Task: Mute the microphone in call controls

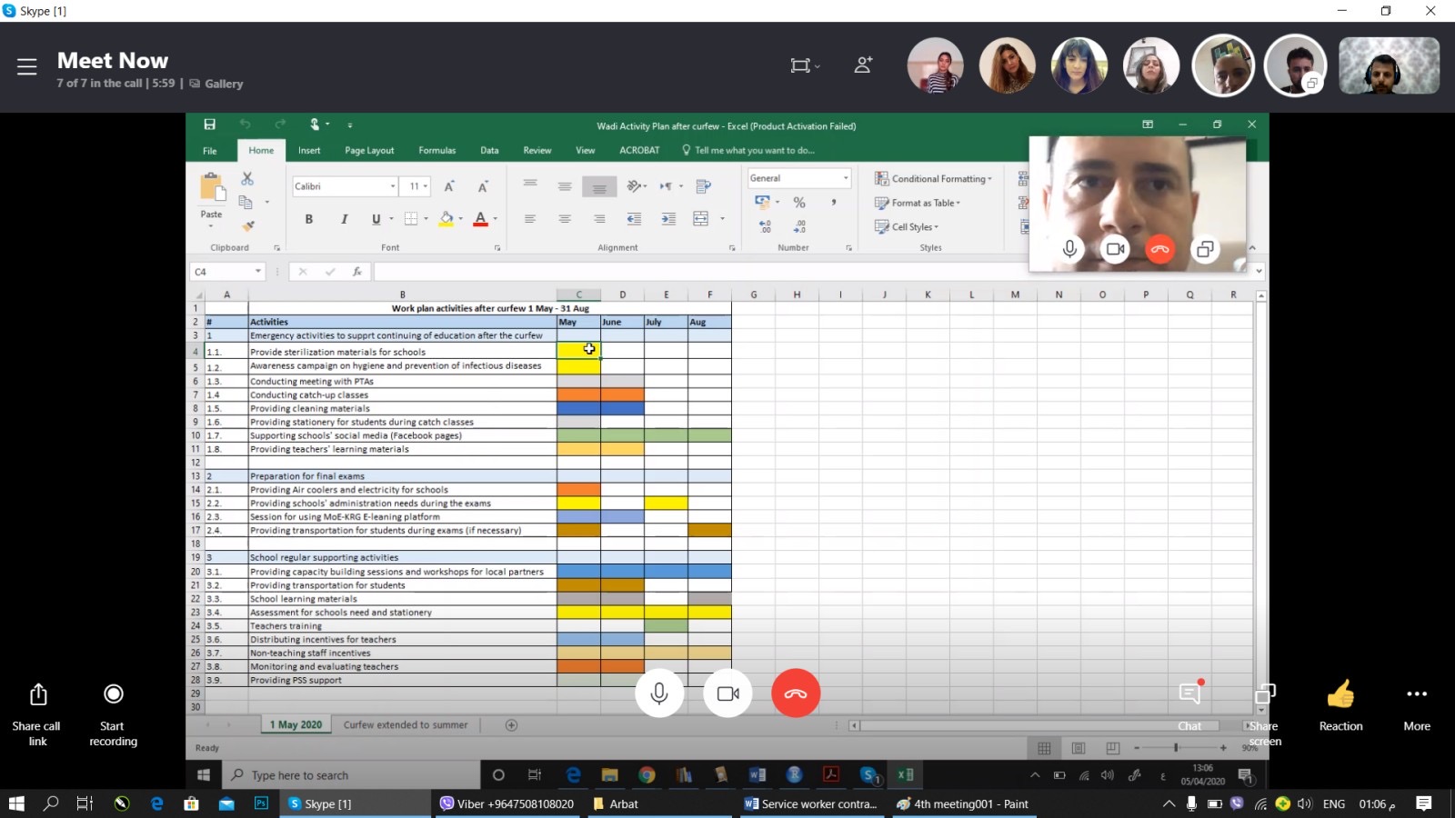Action: [659, 693]
